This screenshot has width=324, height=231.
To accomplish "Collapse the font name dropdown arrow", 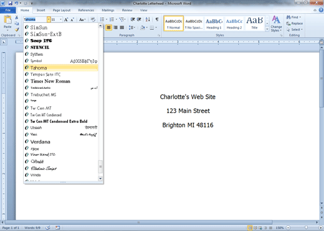I will [x=49, y=19].
